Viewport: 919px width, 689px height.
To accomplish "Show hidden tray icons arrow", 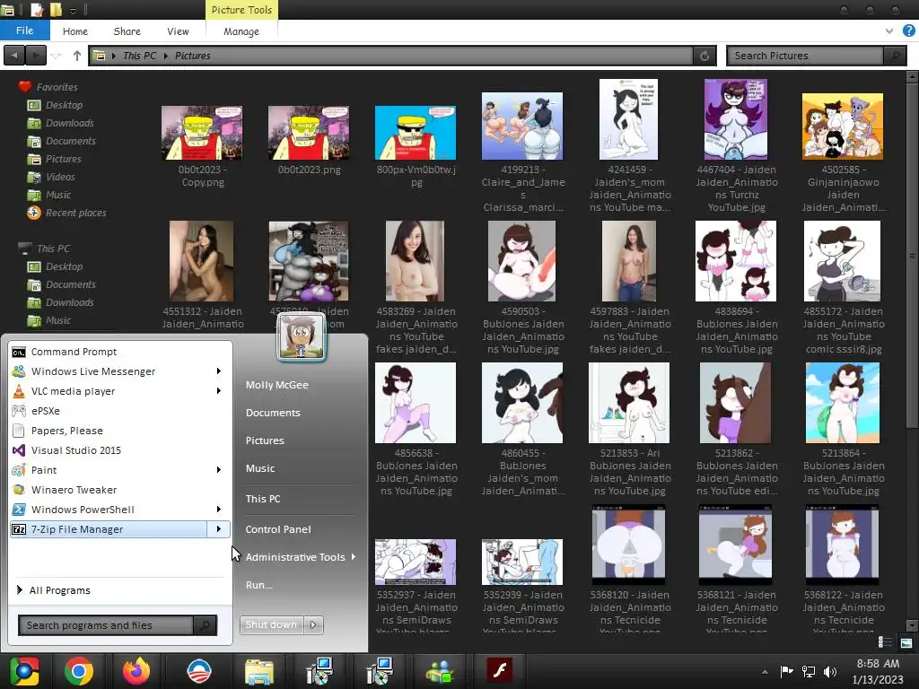I will click(x=765, y=672).
